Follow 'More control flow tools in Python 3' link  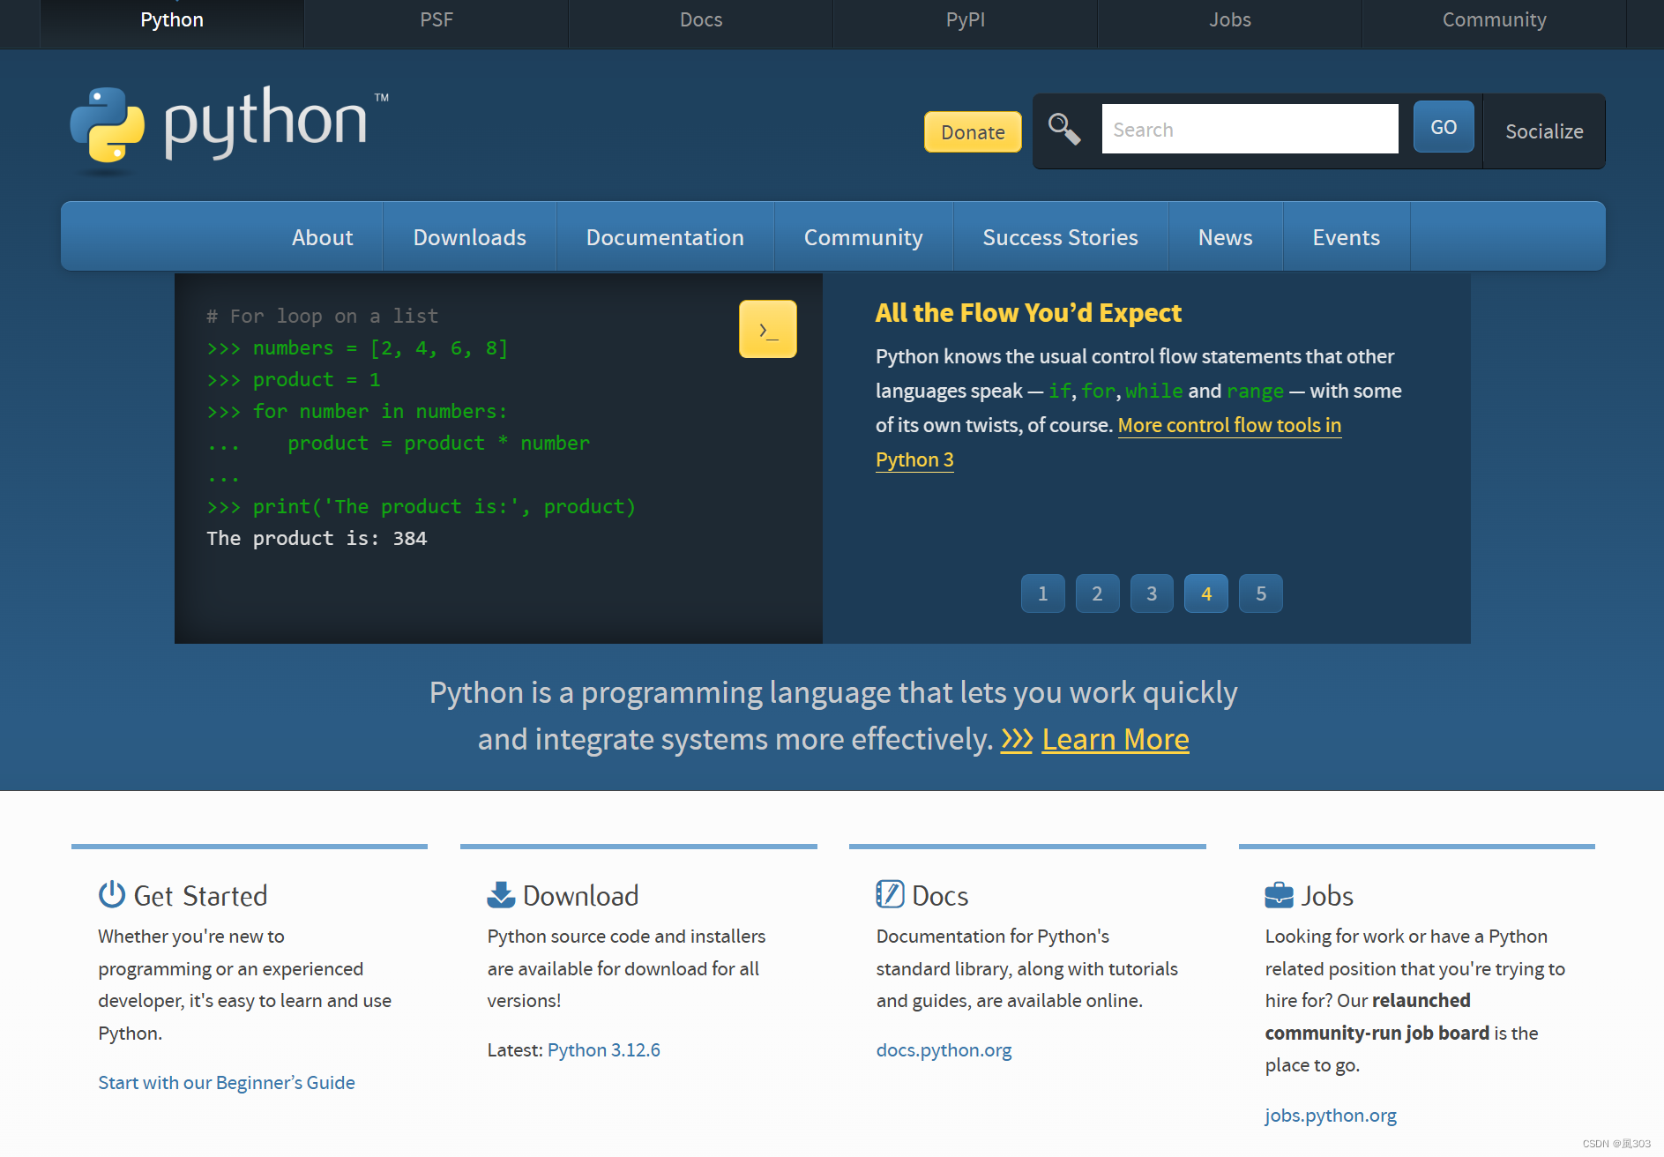pyautogui.click(x=1229, y=425)
